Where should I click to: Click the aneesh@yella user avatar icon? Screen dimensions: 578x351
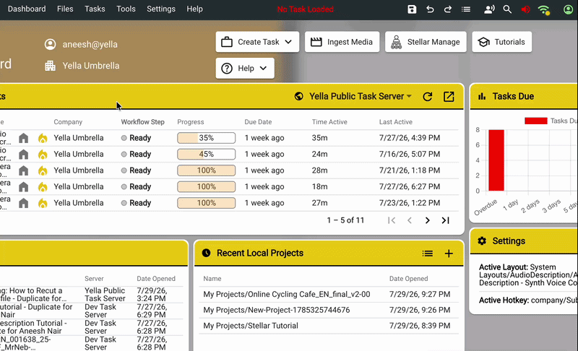(50, 44)
